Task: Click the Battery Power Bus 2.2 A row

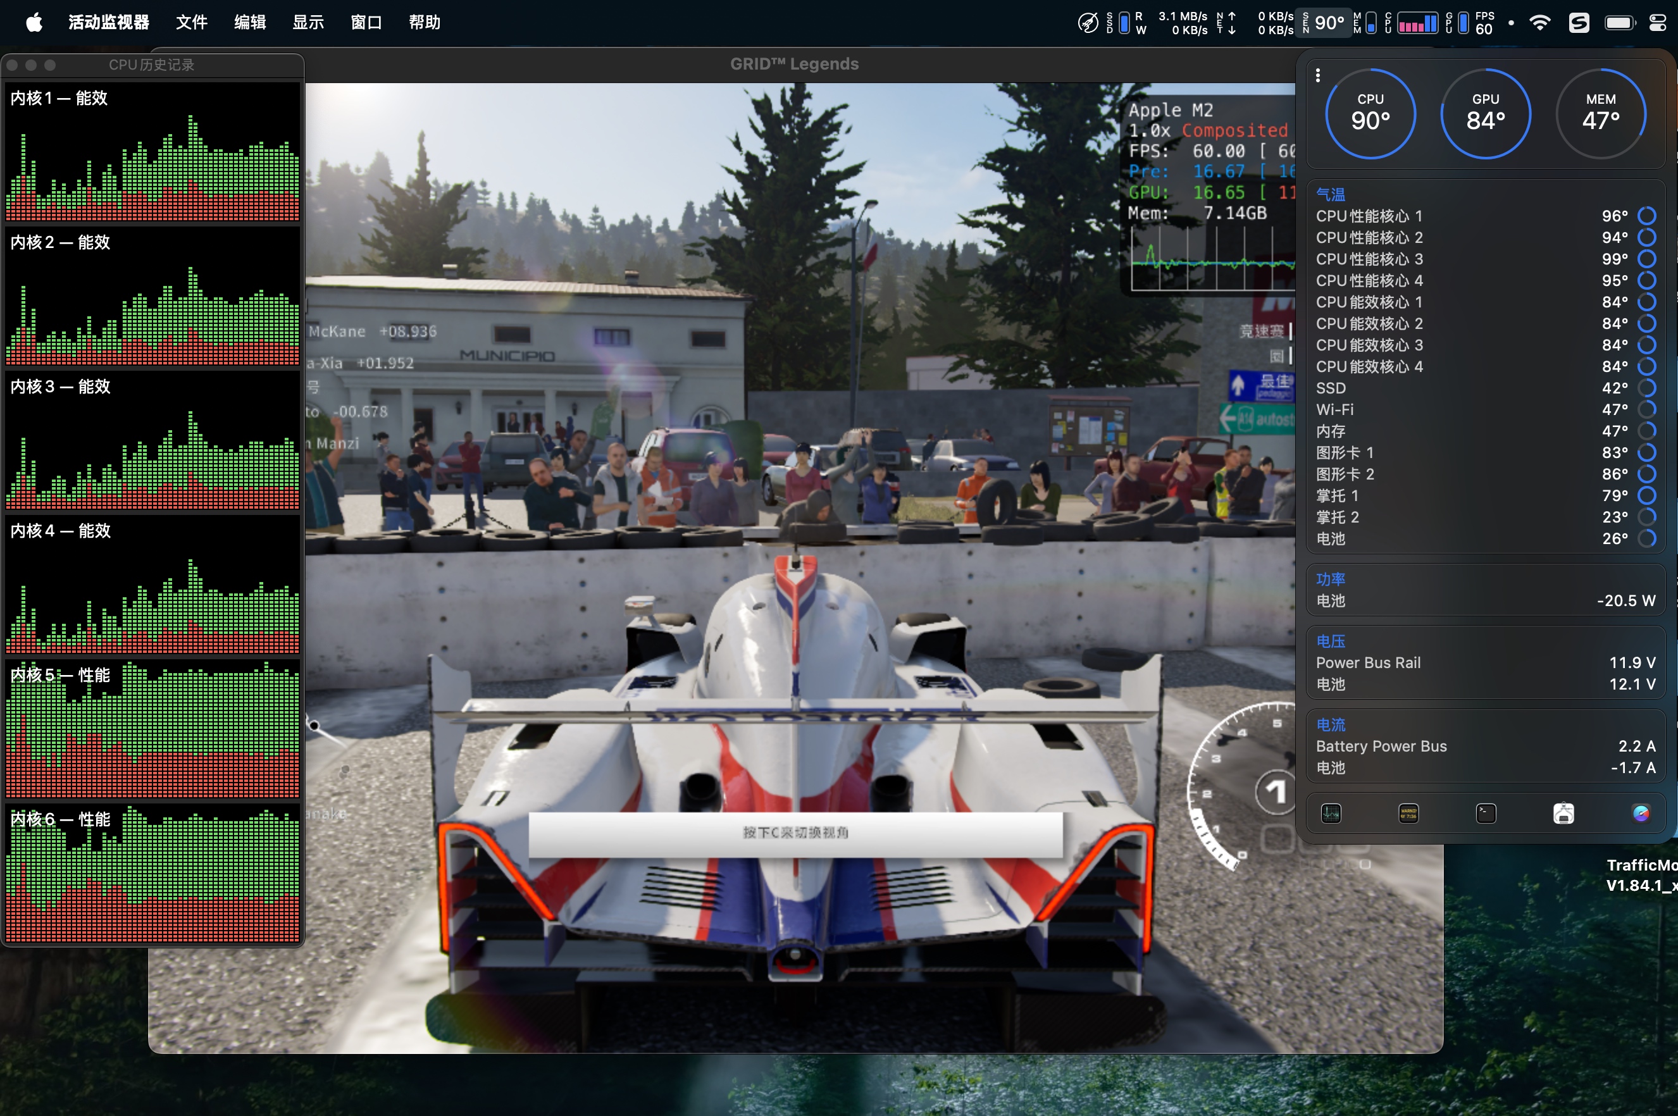Action: coord(1485,746)
